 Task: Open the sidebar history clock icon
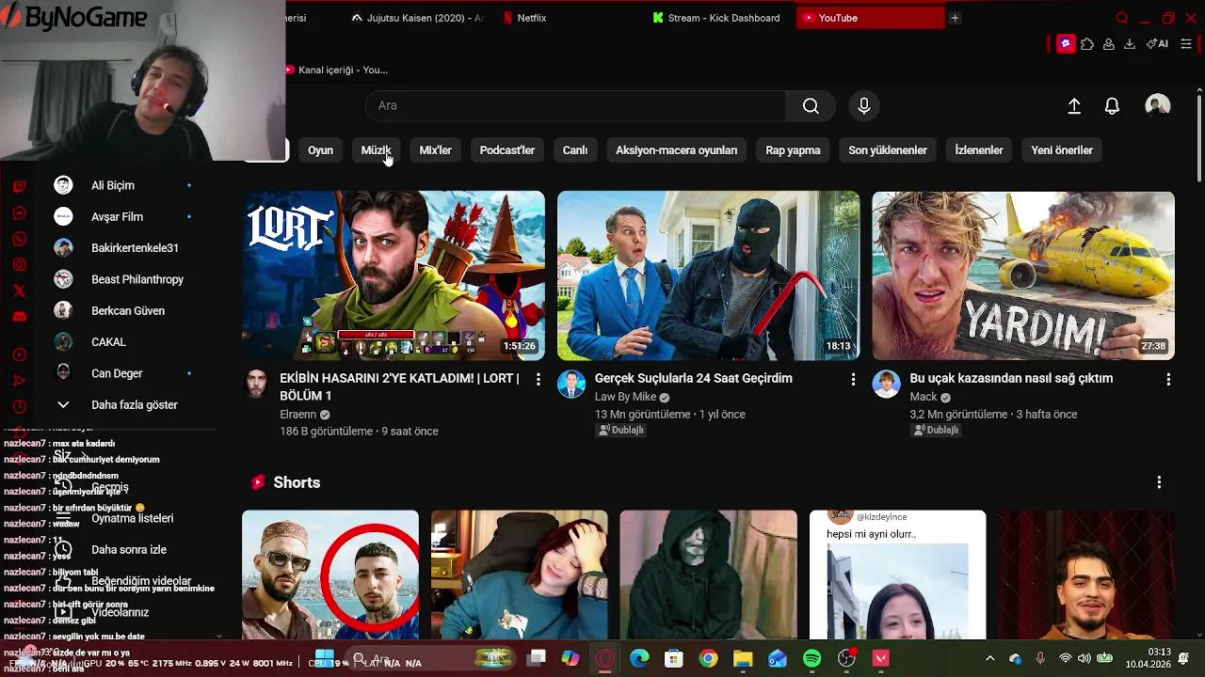click(19, 407)
